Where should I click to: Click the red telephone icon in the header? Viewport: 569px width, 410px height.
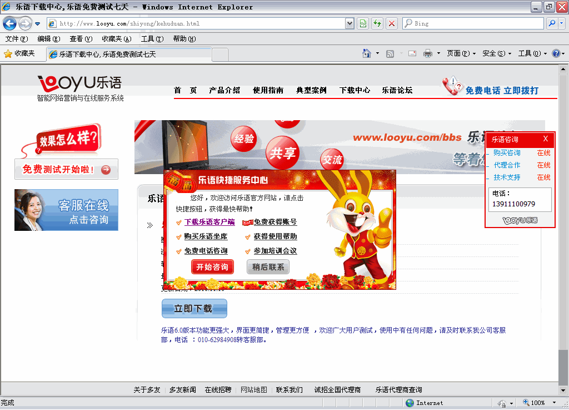pyautogui.click(x=452, y=86)
